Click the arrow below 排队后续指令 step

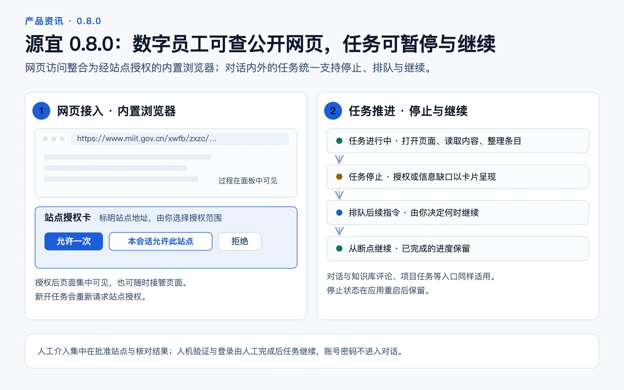tap(339, 231)
